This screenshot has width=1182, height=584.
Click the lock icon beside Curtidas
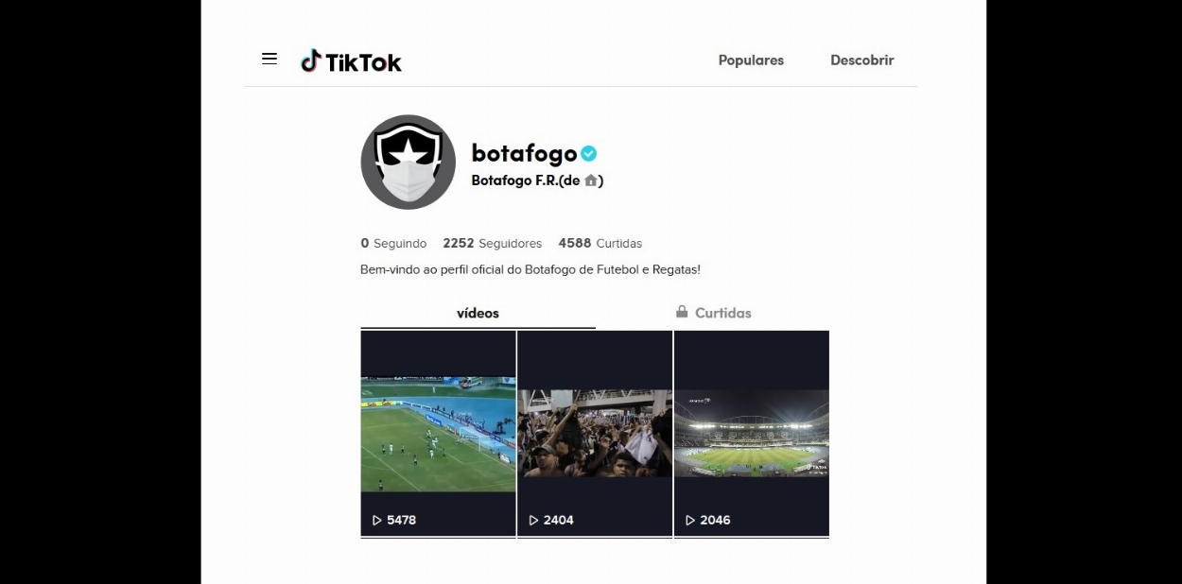pos(682,312)
